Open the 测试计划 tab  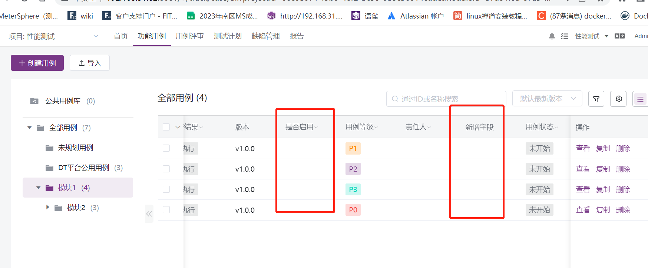coord(228,36)
